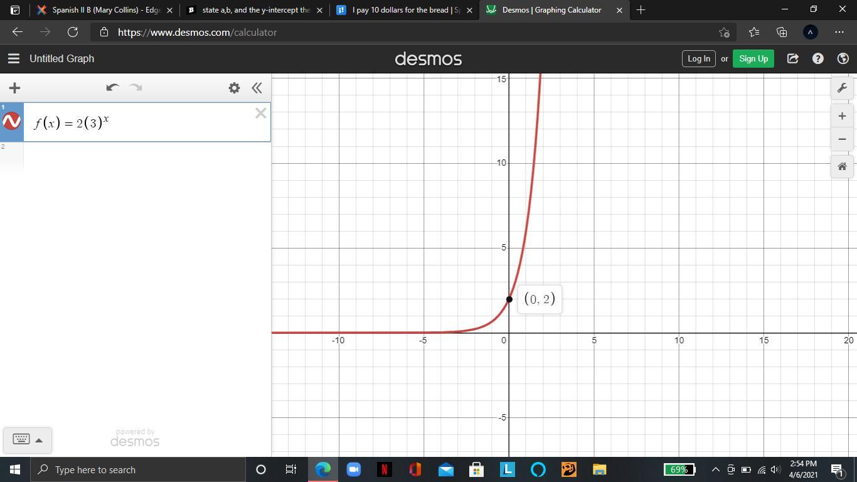Expand the keypad options arrow
This screenshot has height=482, width=857.
(x=39, y=440)
